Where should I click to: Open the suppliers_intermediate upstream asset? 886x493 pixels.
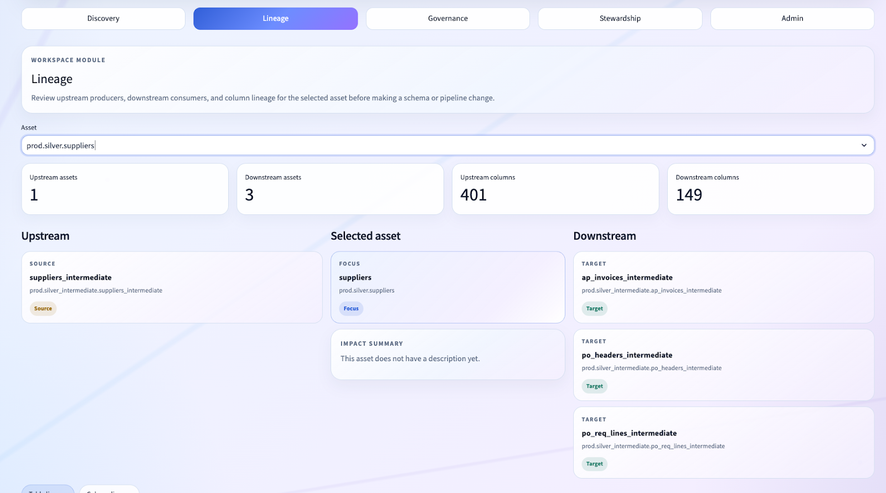point(70,278)
